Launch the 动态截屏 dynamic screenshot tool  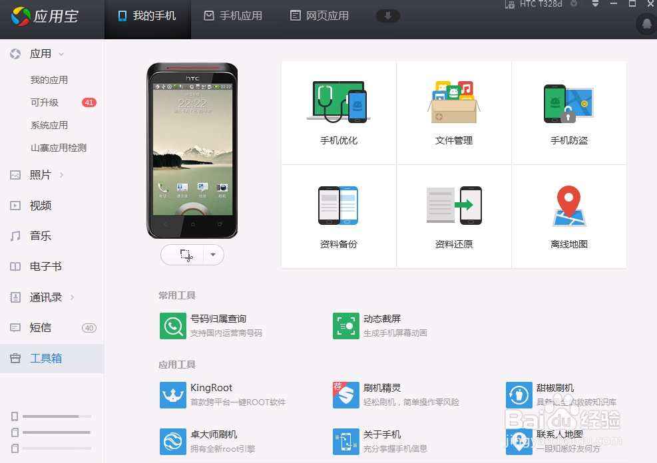345,326
